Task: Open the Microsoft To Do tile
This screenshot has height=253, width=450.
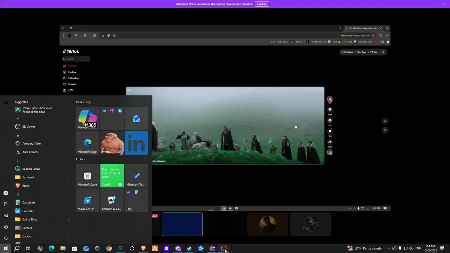Action: [136, 176]
